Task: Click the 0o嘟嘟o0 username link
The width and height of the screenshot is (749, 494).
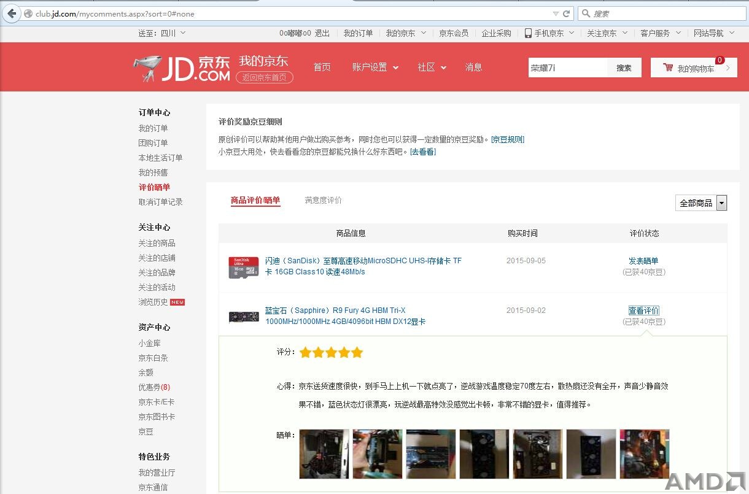Action: click(295, 33)
